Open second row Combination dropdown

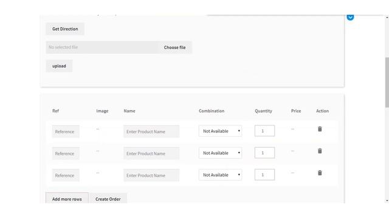pyautogui.click(x=220, y=153)
